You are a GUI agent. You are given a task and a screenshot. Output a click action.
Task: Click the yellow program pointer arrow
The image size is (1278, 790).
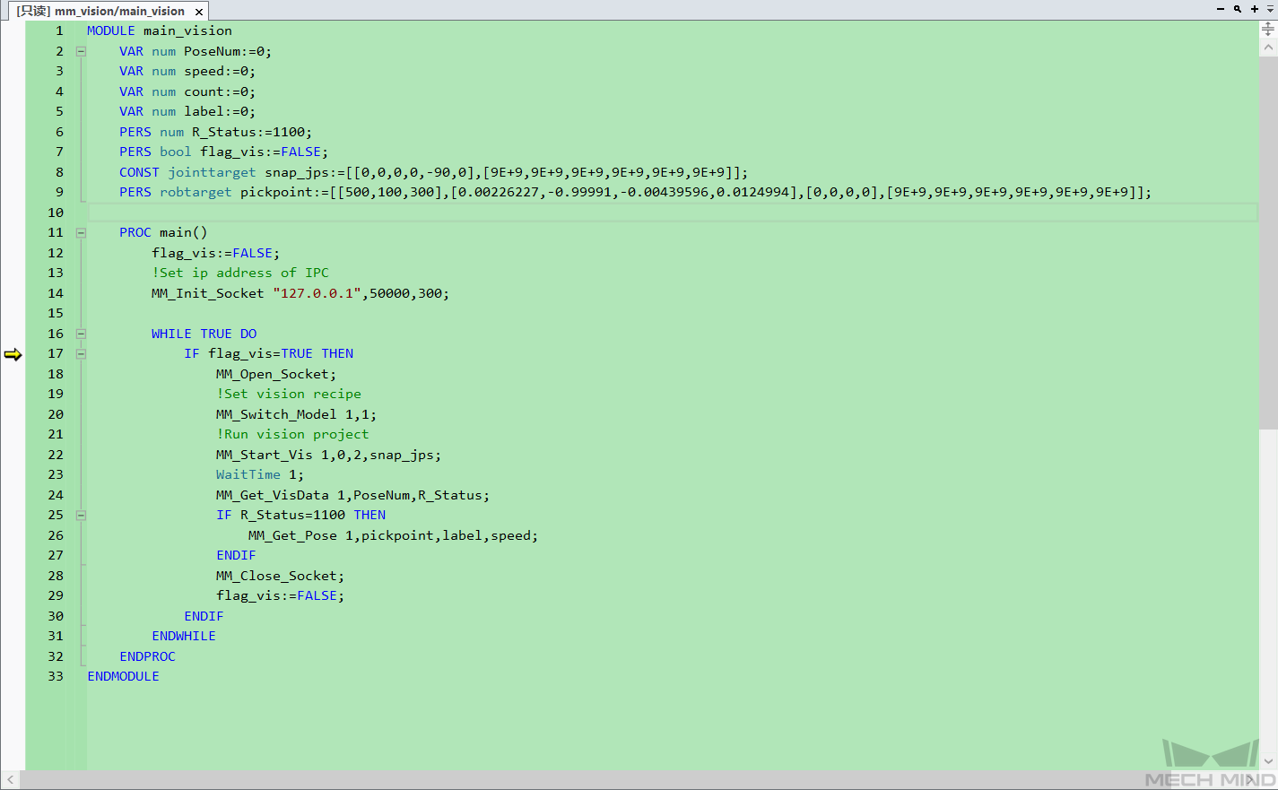(13, 354)
